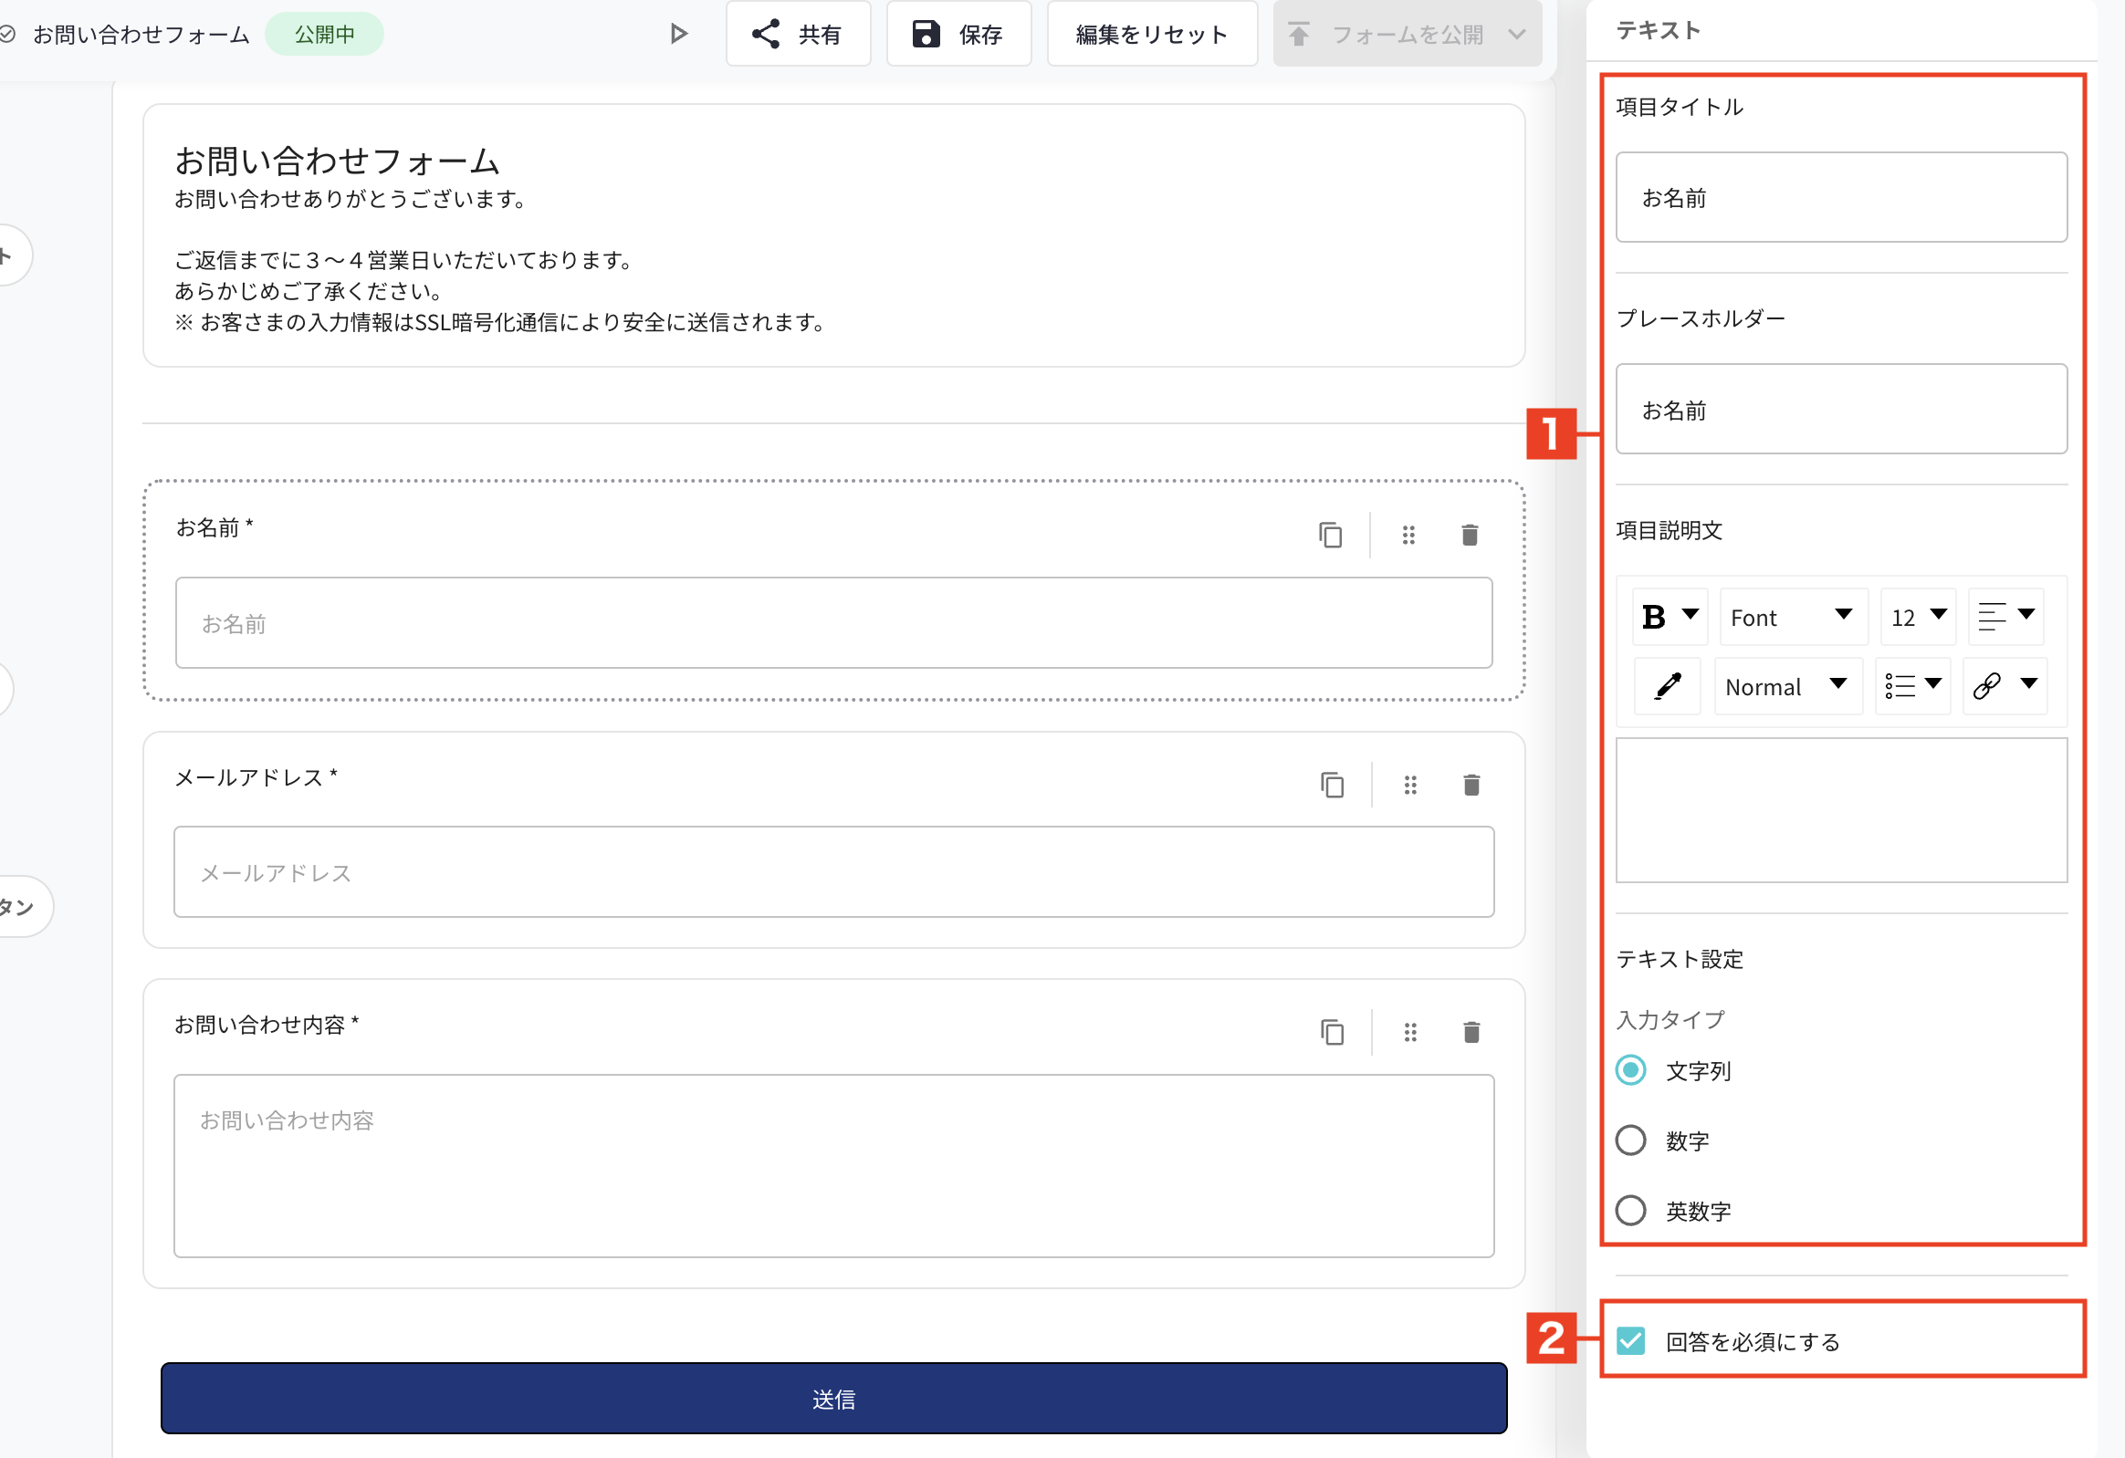Click the 公開中 status badge
Image resolution: width=2125 pixels, height=1458 pixels.
pos(325,34)
